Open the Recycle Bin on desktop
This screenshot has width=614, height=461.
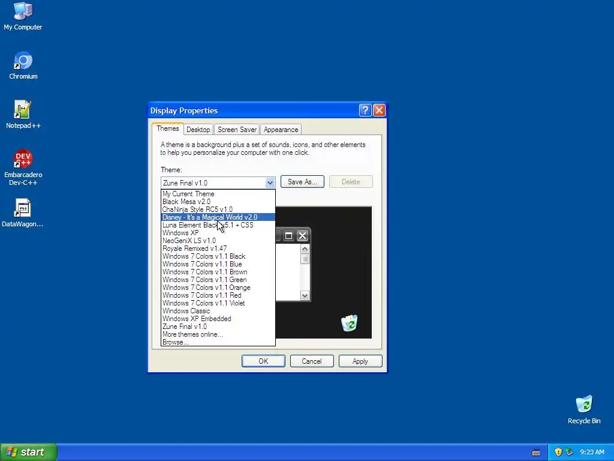[584, 410]
